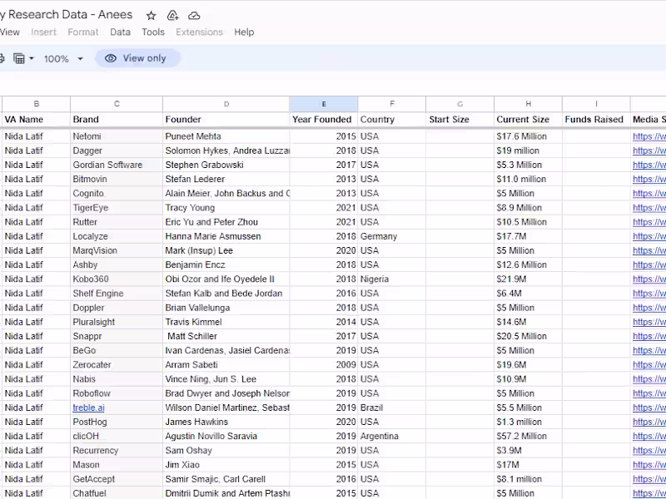666x499 pixels.
Task: Click the View only button
Action: pyautogui.click(x=137, y=58)
